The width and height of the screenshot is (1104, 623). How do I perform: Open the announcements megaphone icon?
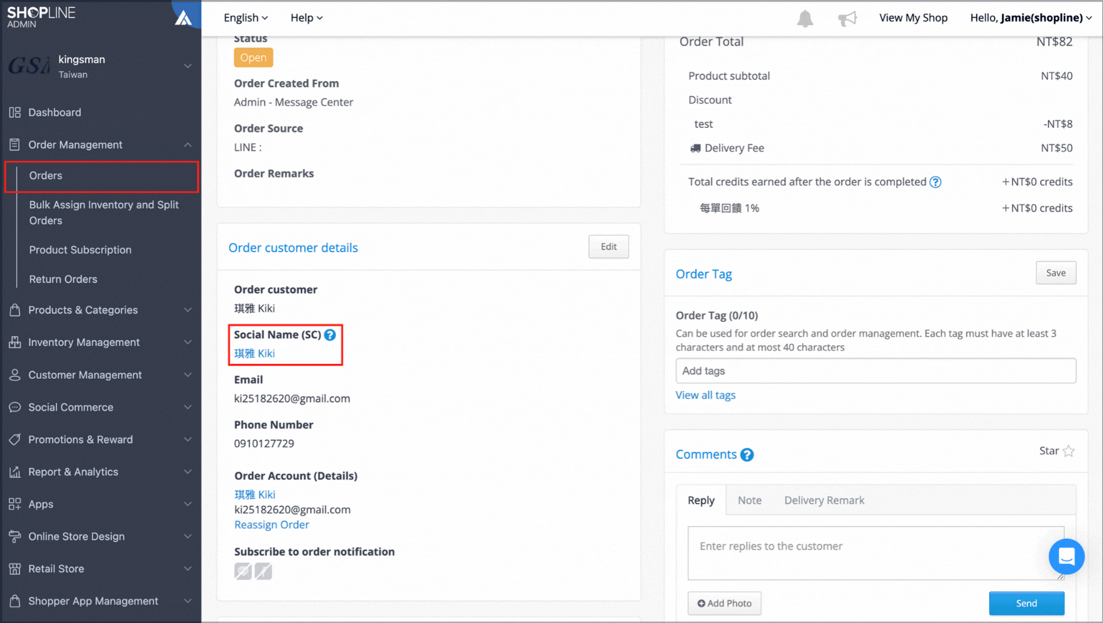click(x=847, y=19)
